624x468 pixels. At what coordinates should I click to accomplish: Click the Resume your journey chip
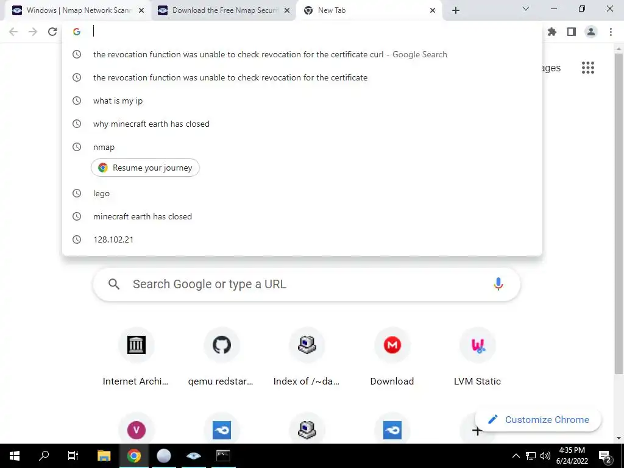coord(145,168)
